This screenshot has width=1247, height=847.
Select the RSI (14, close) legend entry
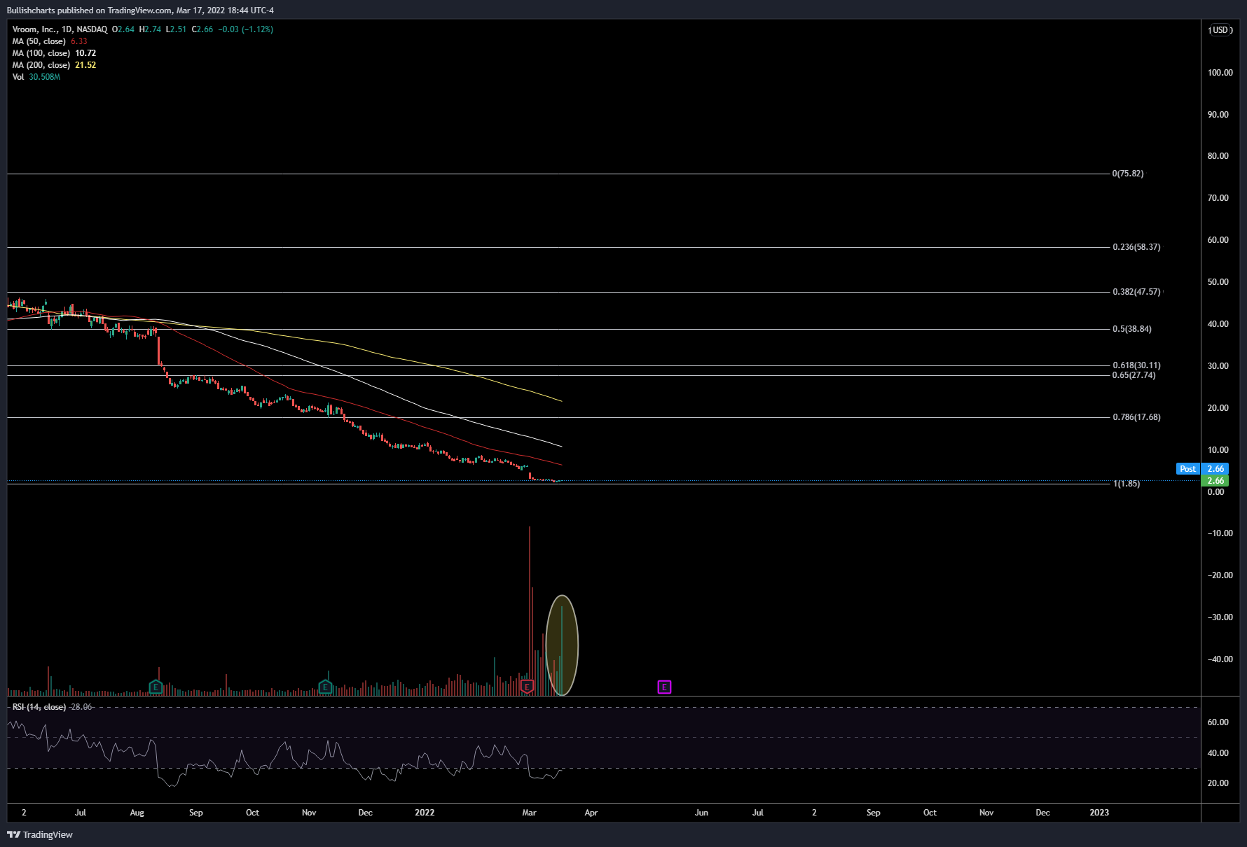pyautogui.click(x=53, y=707)
